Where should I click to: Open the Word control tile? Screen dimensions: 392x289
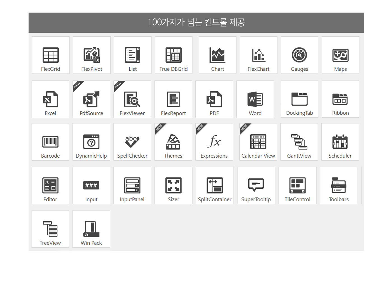tap(255, 99)
